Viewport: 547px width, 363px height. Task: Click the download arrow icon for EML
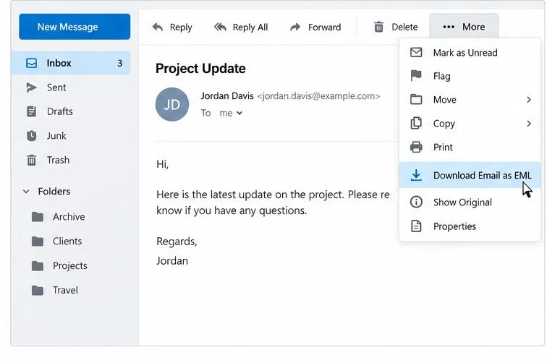[x=416, y=175]
